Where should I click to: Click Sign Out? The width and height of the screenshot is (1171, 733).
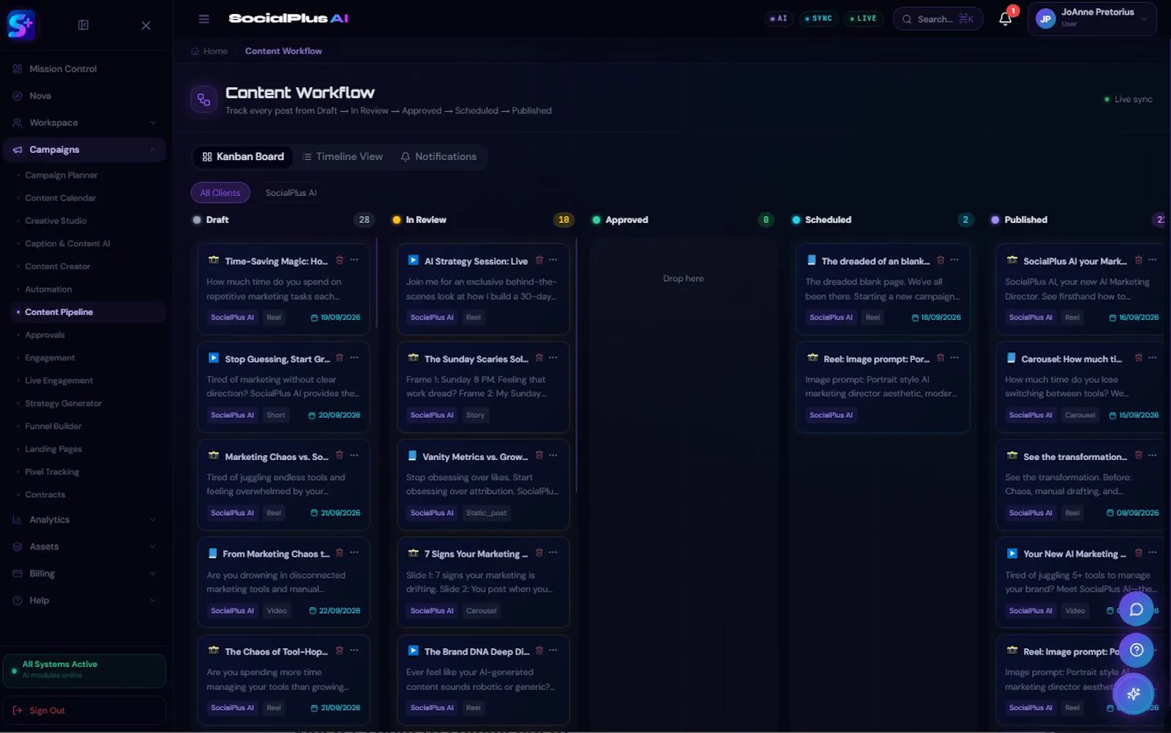85,710
